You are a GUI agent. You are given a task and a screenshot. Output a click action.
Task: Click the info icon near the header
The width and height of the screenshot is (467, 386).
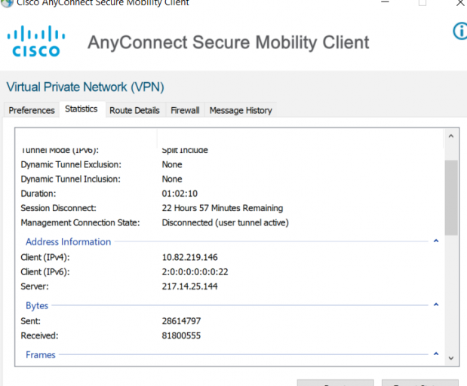(x=460, y=31)
